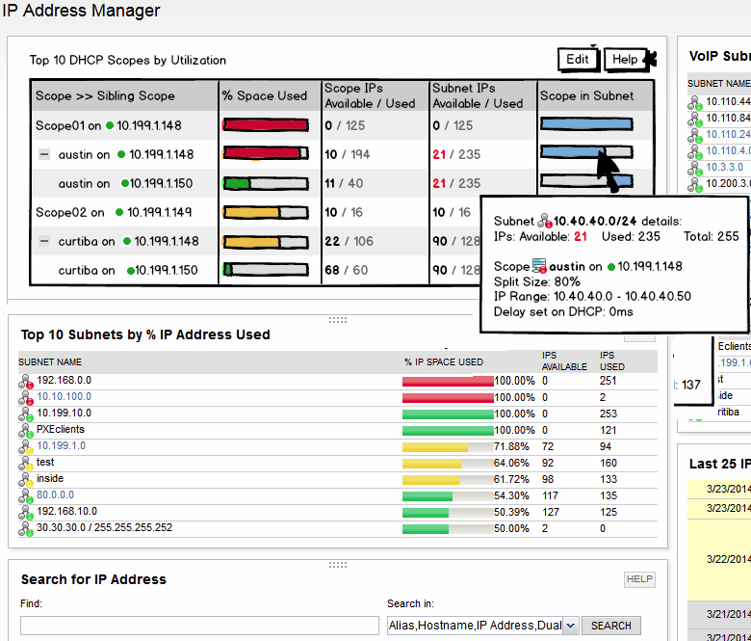Click the PXEclients subnet icon
The height and width of the screenshot is (641, 751).
26,431
